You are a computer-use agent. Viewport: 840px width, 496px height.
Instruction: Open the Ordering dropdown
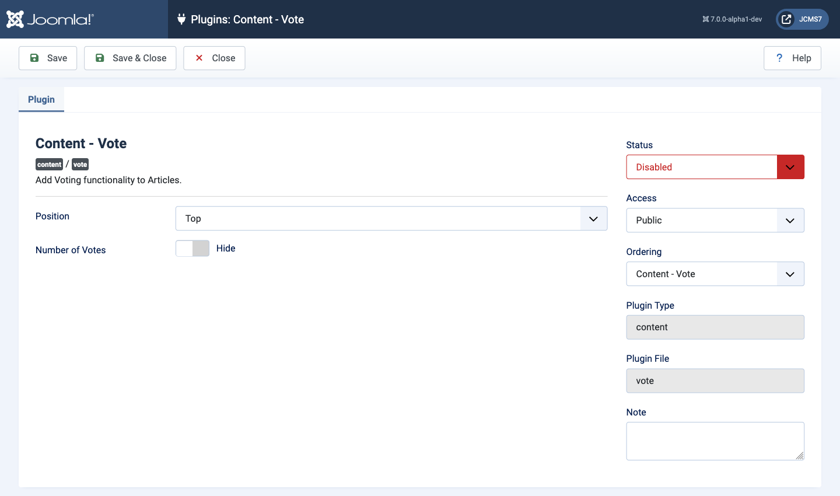pos(715,274)
